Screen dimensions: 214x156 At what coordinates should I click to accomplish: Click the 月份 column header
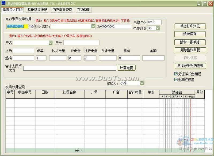(x=200, y=94)
